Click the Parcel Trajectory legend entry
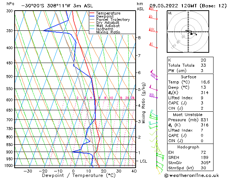 [x=110, y=19]
